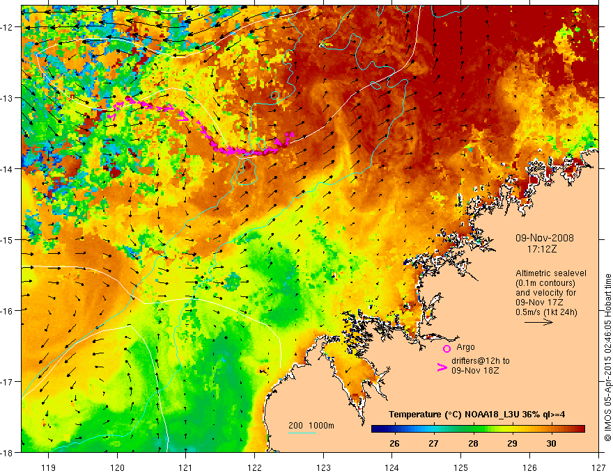The width and height of the screenshot is (613, 473).
Task: Click the 'Temperature (°C) NOAA18_L3U 36% ql>=4' title
Action: (x=476, y=415)
